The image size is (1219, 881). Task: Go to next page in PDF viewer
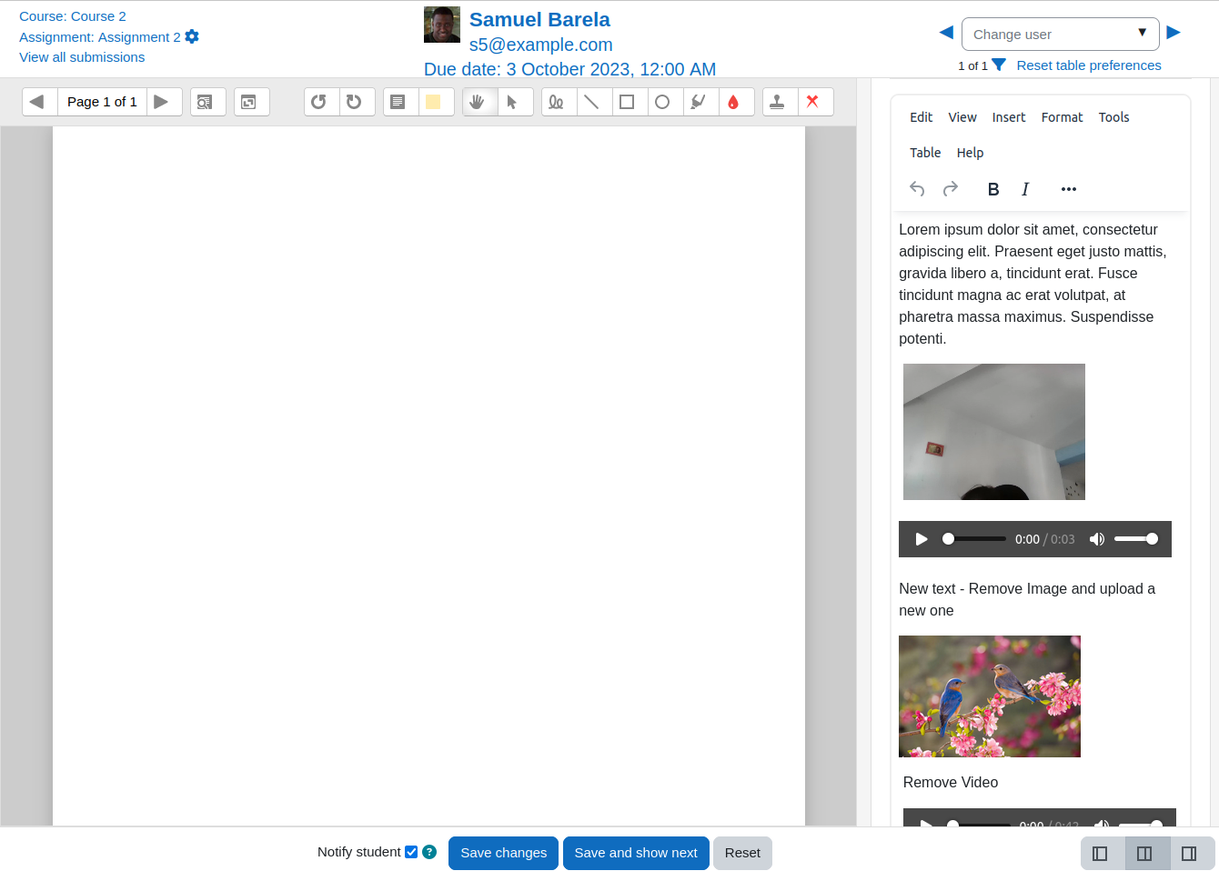click(x=164, y=102)
